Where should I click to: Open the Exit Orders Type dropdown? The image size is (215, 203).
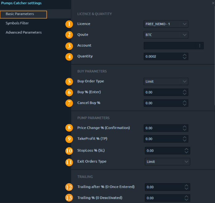coord(167,162)
